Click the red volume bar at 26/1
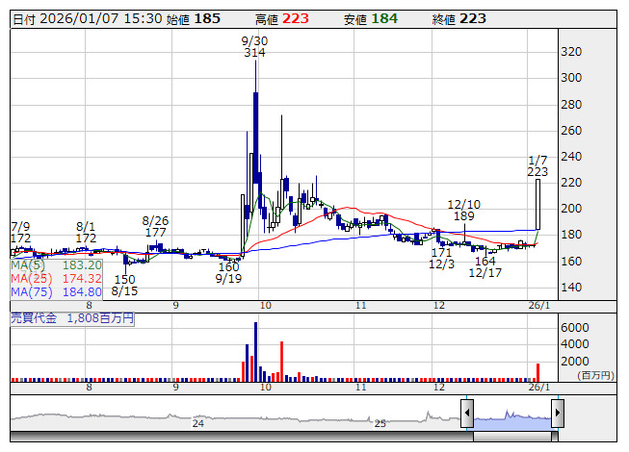629x452 pixels. point(537,370)
